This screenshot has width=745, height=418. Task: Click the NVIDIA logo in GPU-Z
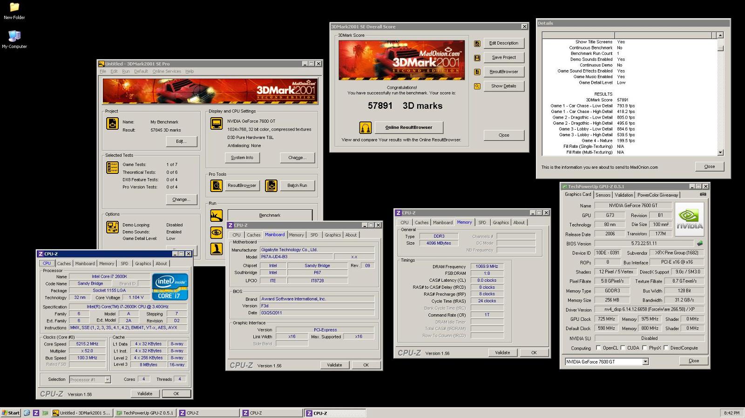(690, 219)
